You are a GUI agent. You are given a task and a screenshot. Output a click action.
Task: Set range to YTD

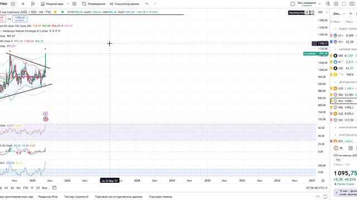(26, 188)
